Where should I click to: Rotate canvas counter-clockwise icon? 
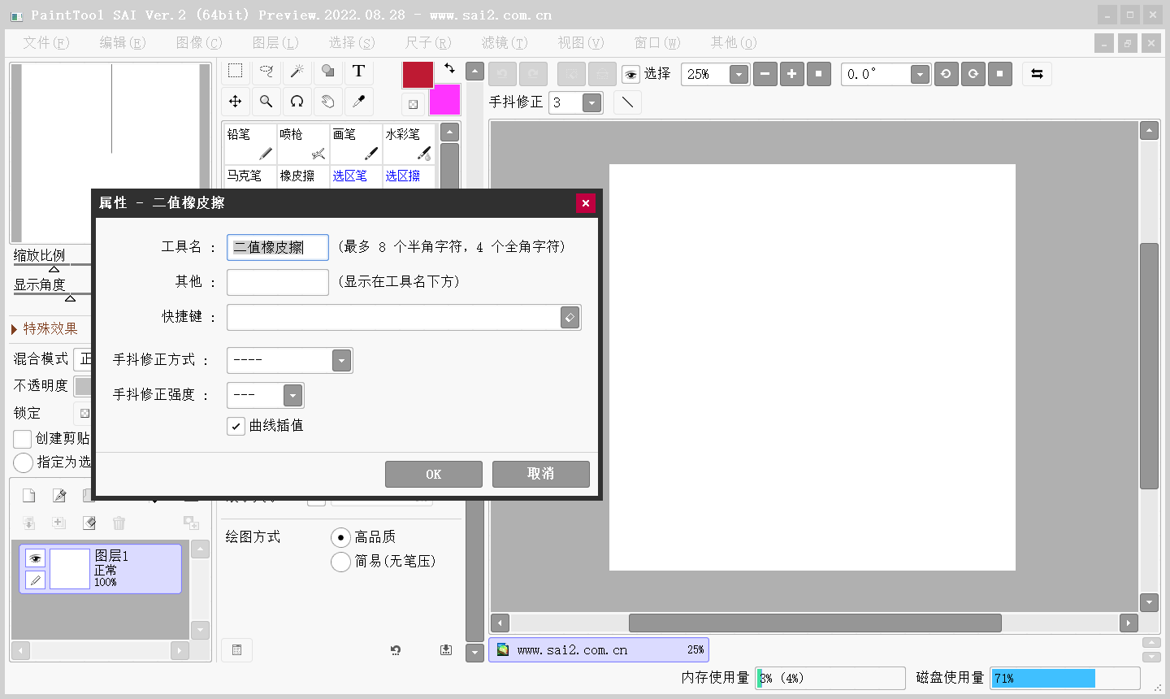tap(946, 74)
